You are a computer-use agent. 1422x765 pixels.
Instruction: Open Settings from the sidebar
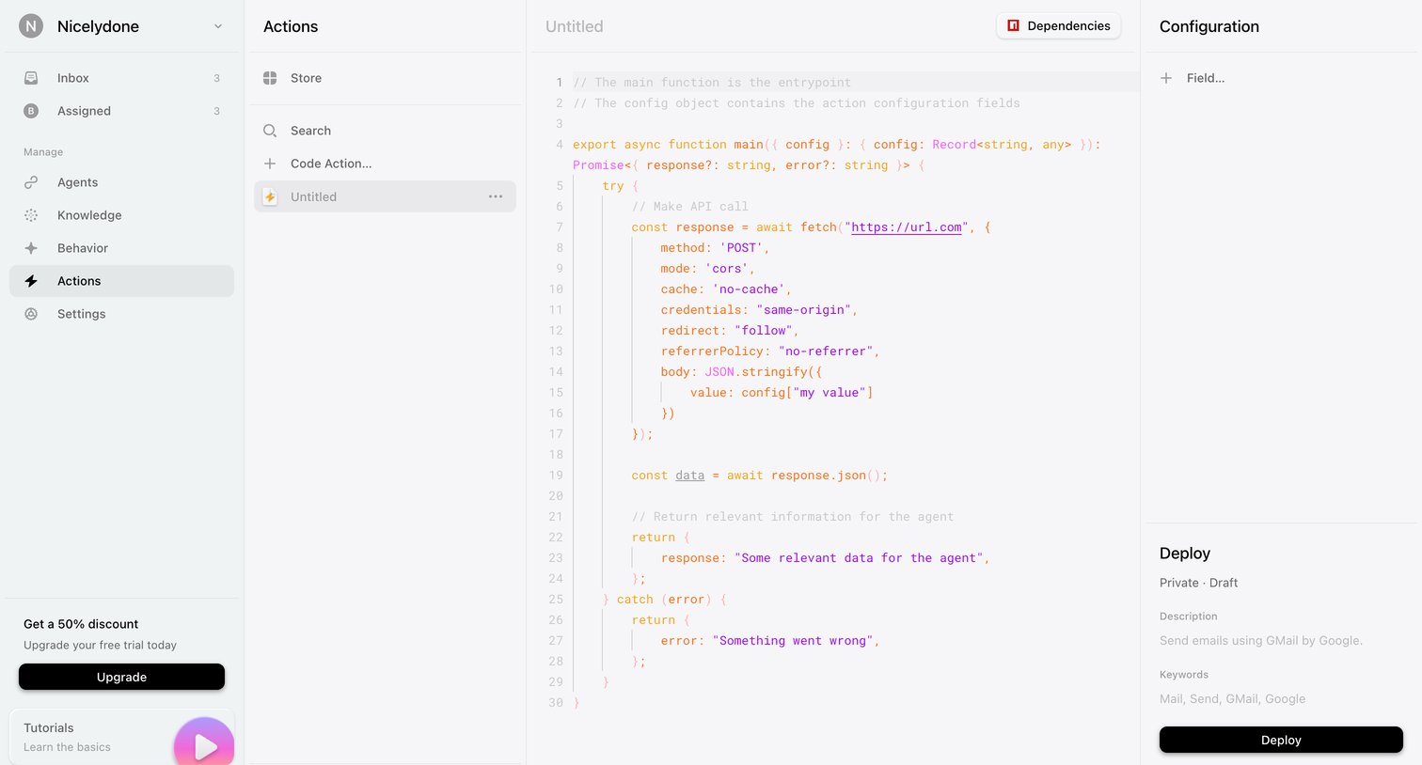click(121, 314)
